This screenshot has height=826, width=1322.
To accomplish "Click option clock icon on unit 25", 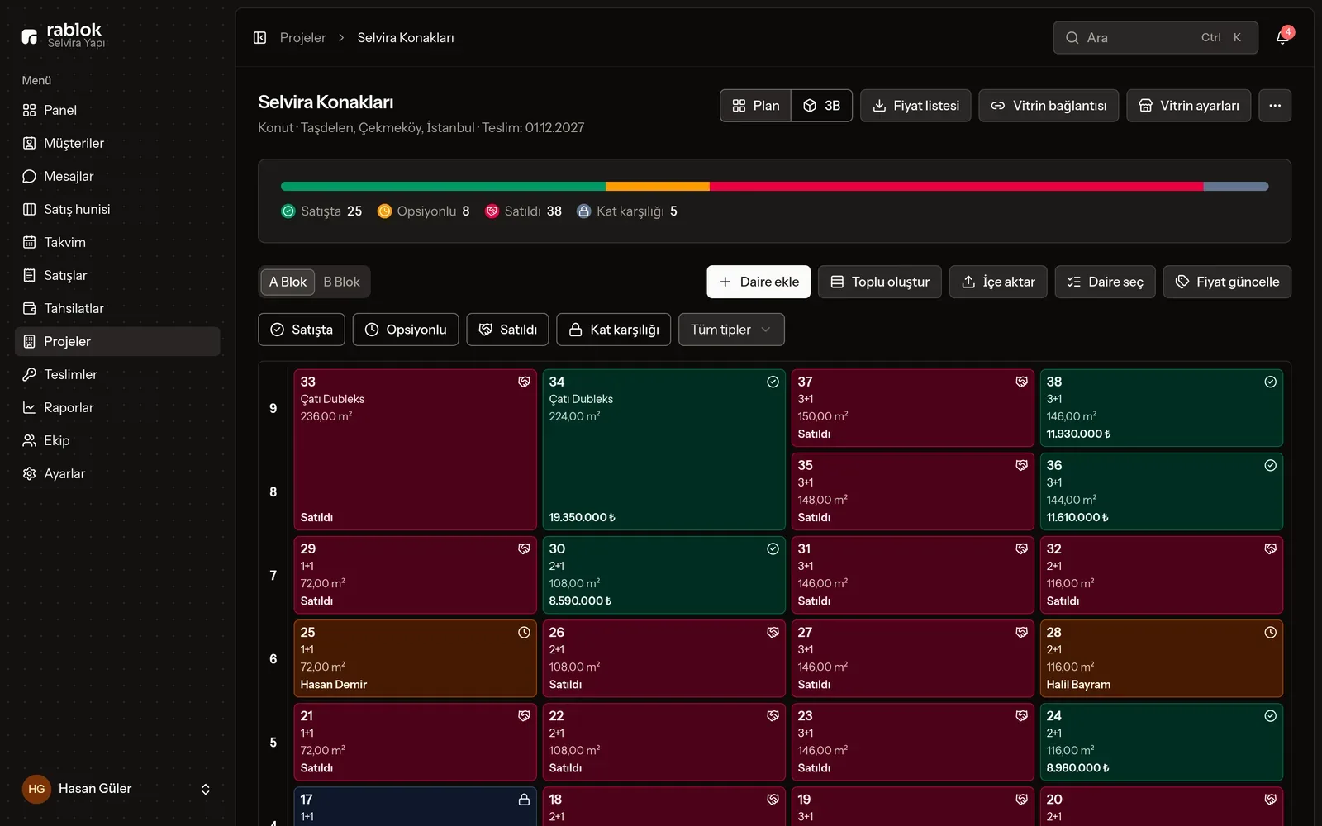I will pos(524,632).
